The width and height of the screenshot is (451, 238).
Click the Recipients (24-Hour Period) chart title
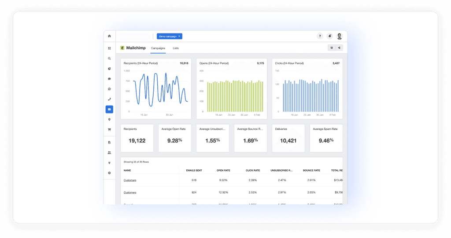point(140,63)
